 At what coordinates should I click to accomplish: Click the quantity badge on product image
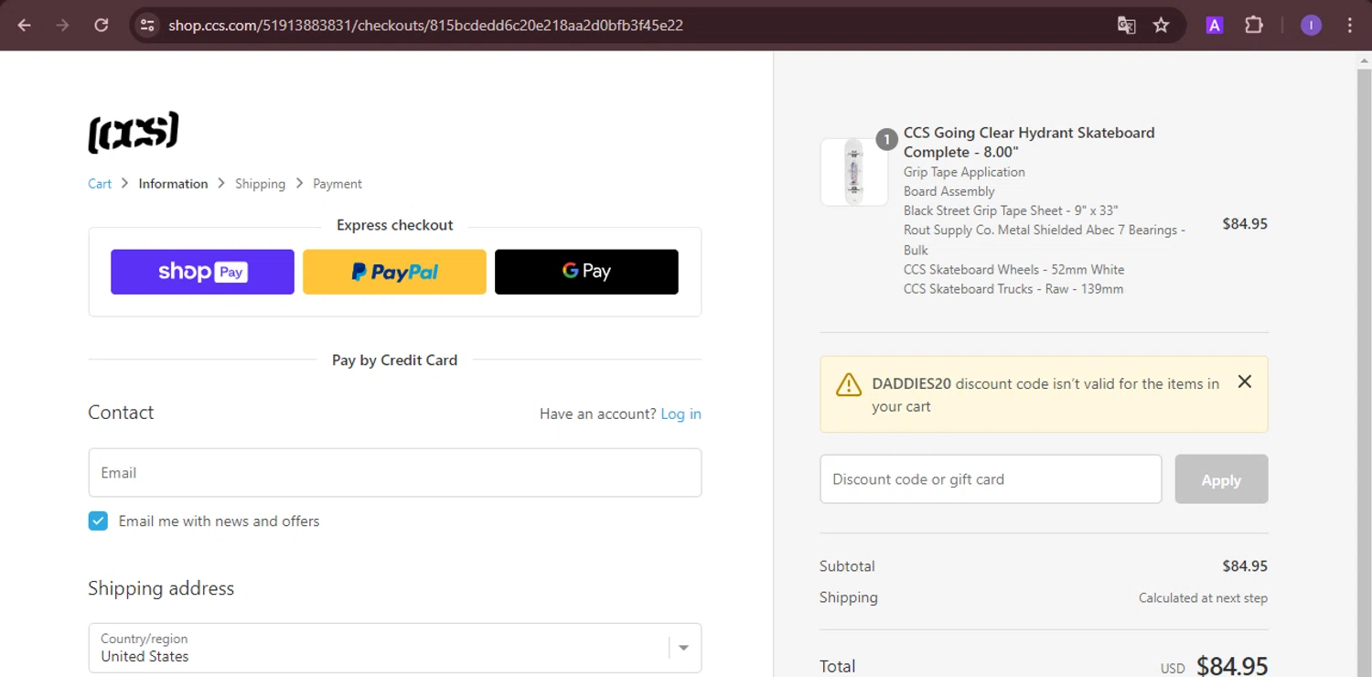(886, 139)
